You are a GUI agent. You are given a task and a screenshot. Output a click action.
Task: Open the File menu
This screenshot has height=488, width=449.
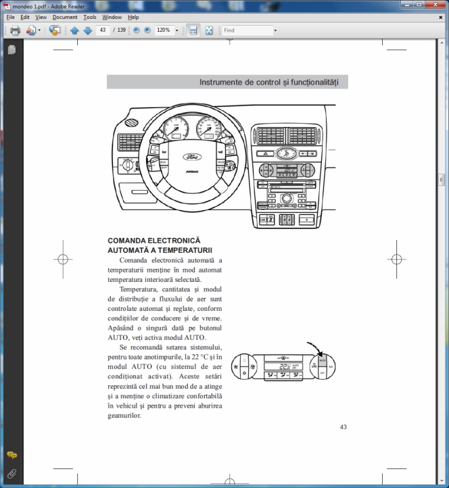10,17
